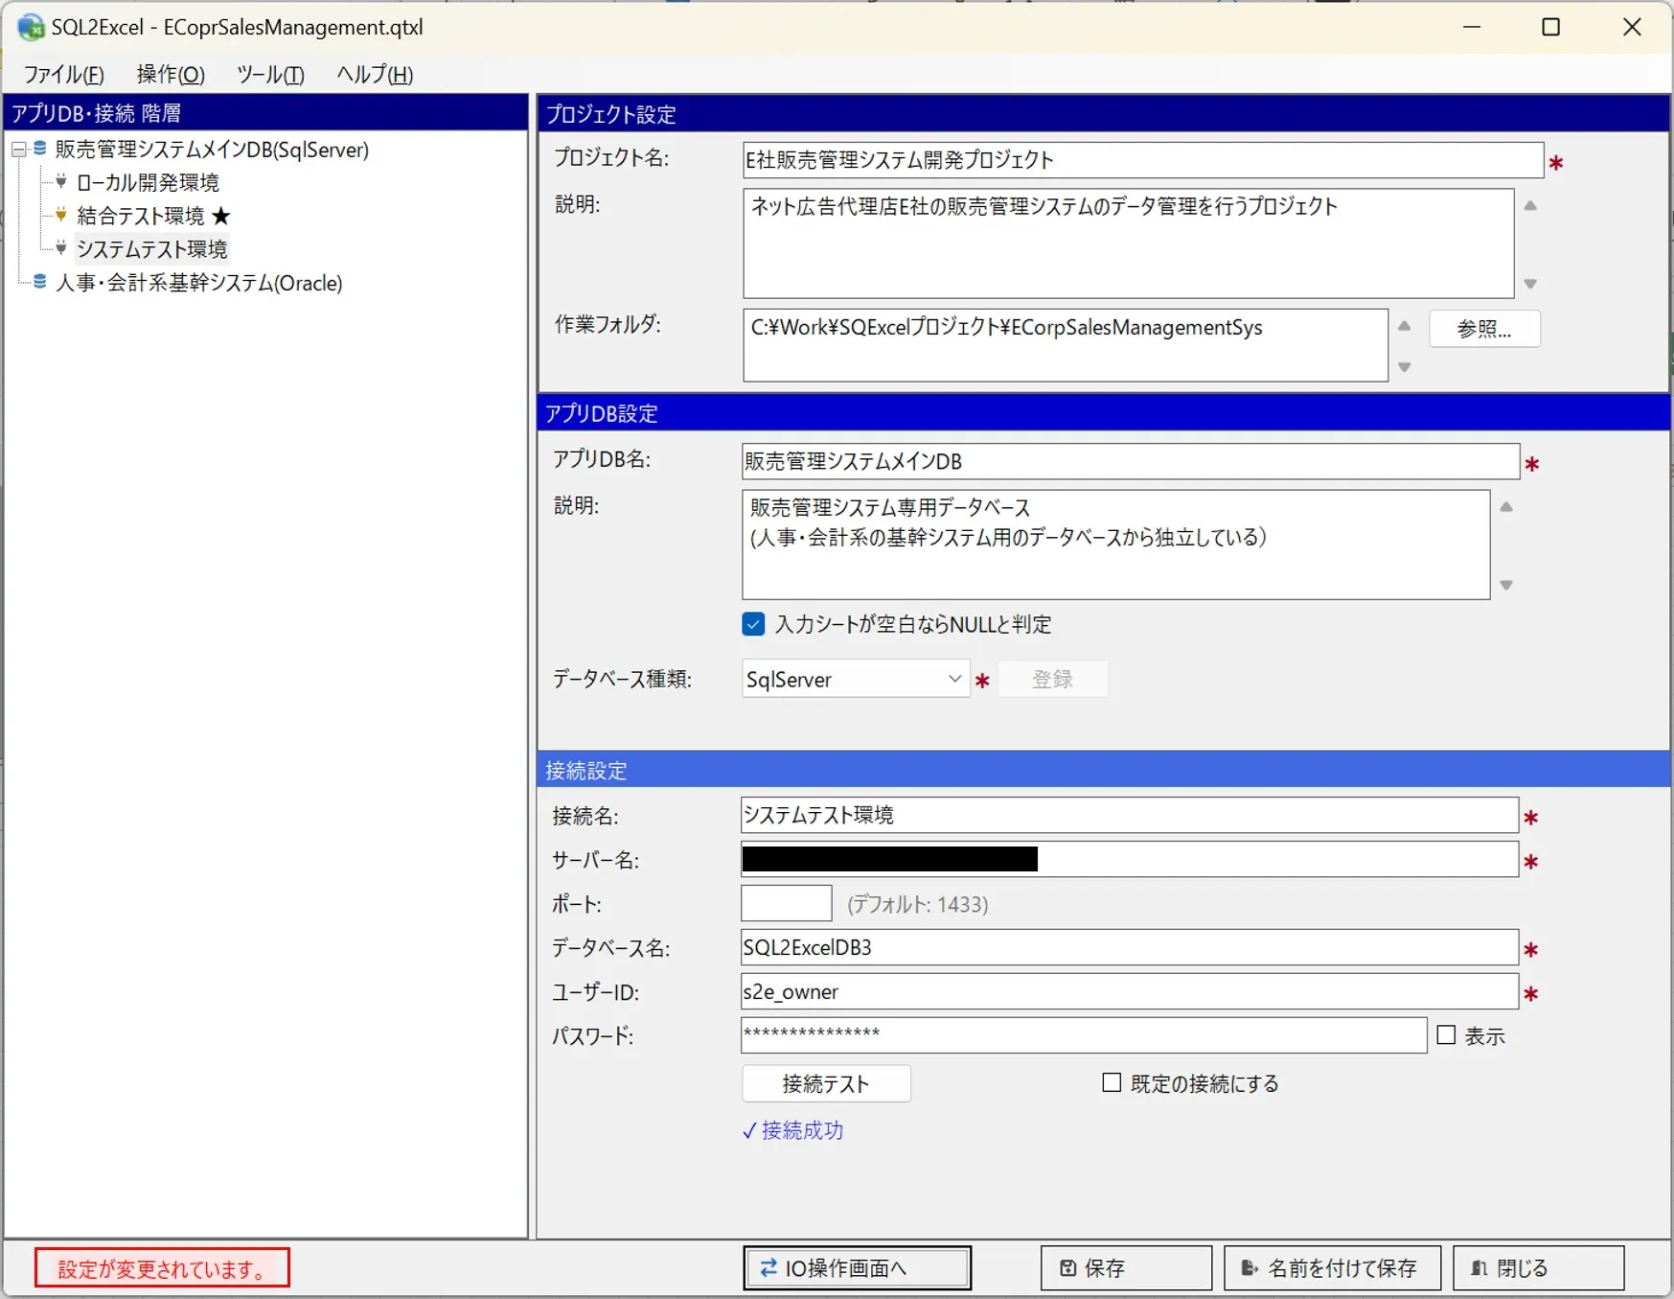Screen dimensions: 1674x1299
Task: Toggle 入力シートが空白ならNULLと判定 checkbox
Action: tap(753, 624)
